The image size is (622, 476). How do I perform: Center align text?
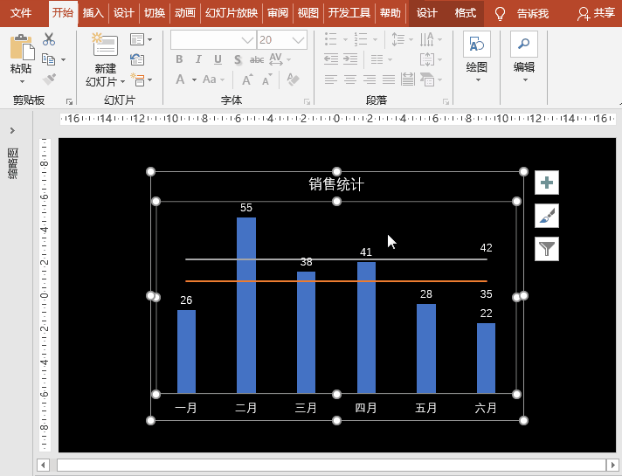tap(349, 79)
